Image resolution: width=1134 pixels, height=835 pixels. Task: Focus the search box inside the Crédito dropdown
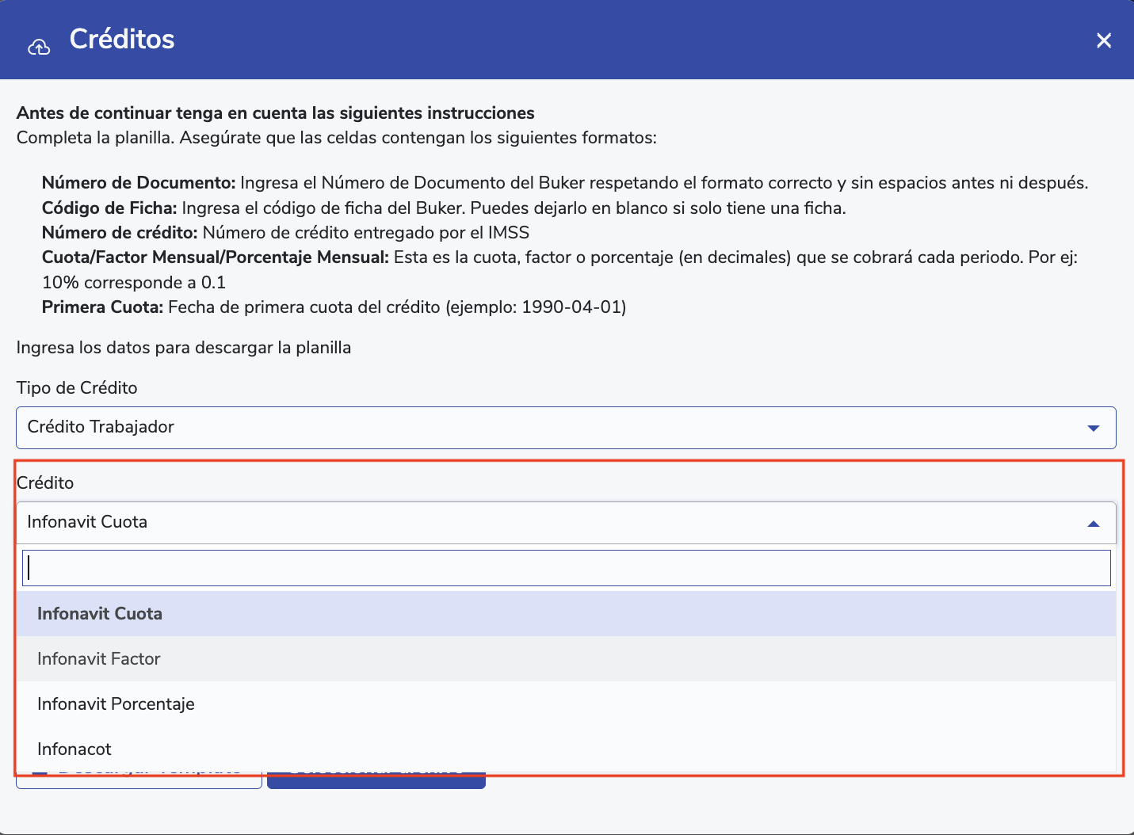point(567,568)
